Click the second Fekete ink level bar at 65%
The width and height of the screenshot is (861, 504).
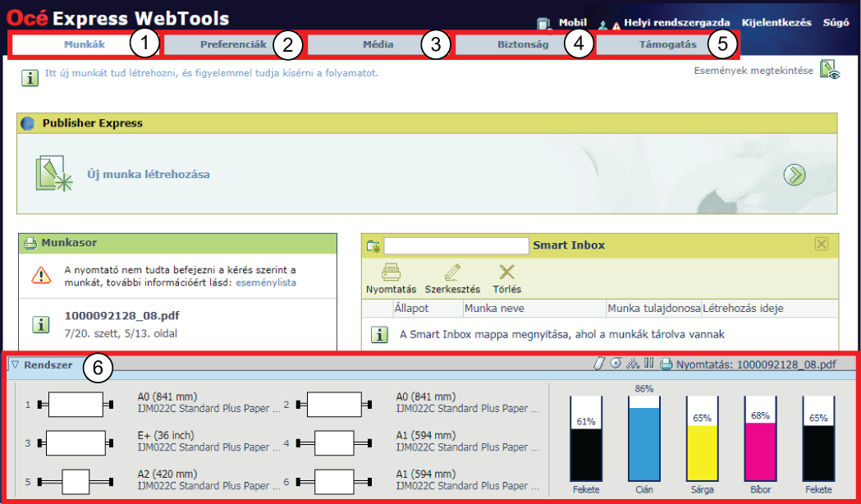[x=818, y=438]
